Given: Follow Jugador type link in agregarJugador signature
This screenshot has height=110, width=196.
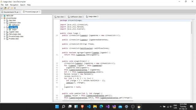Looking at the screenshot, I should click(x=96, y=53).
